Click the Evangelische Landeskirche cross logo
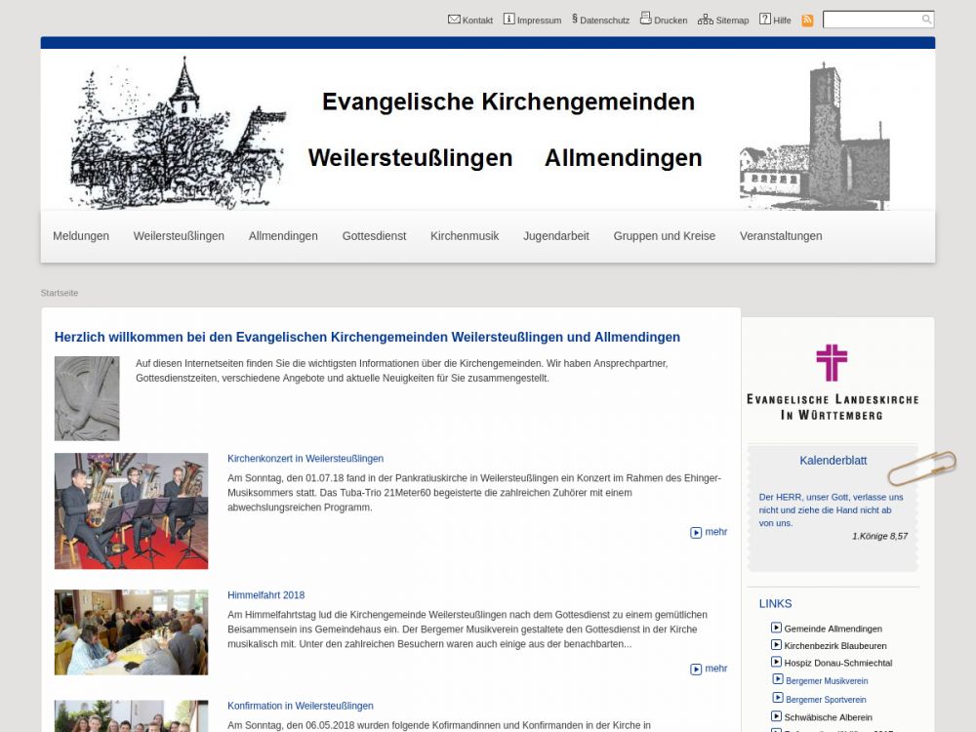 tap(832, 363)
